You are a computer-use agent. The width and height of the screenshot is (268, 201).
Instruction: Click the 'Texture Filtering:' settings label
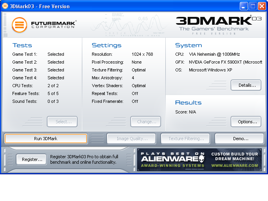coord(107,70)
